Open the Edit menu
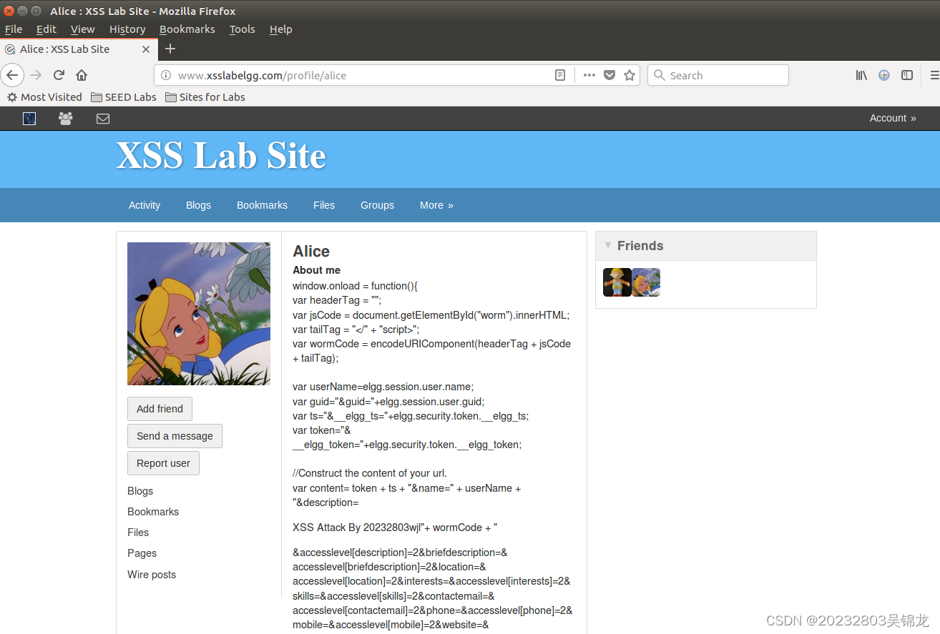940x634 pixels. click(46, 29)
